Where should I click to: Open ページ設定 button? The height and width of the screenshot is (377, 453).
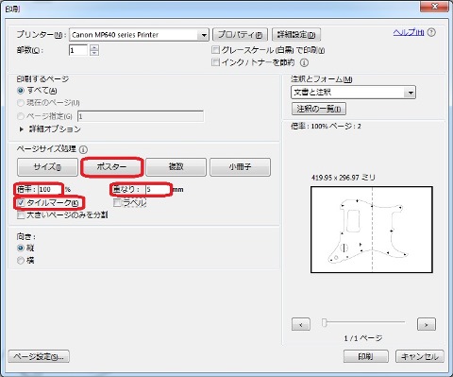pos(39,357)
